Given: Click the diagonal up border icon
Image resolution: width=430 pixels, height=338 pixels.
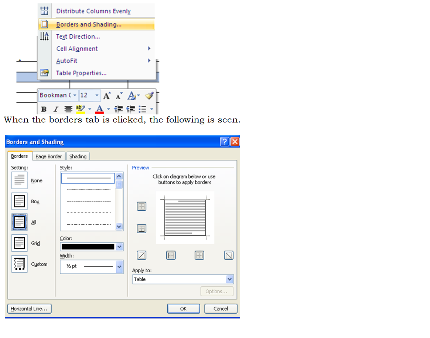Looking at the screenshot, I should (x=141, y=255).
